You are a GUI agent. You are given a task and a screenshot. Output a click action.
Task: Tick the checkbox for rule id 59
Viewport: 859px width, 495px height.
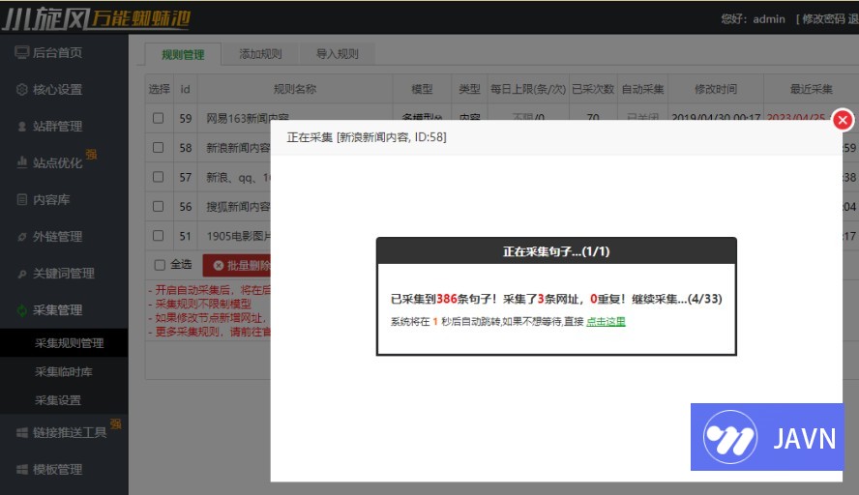pyautogui.click(x=159, y=118)
